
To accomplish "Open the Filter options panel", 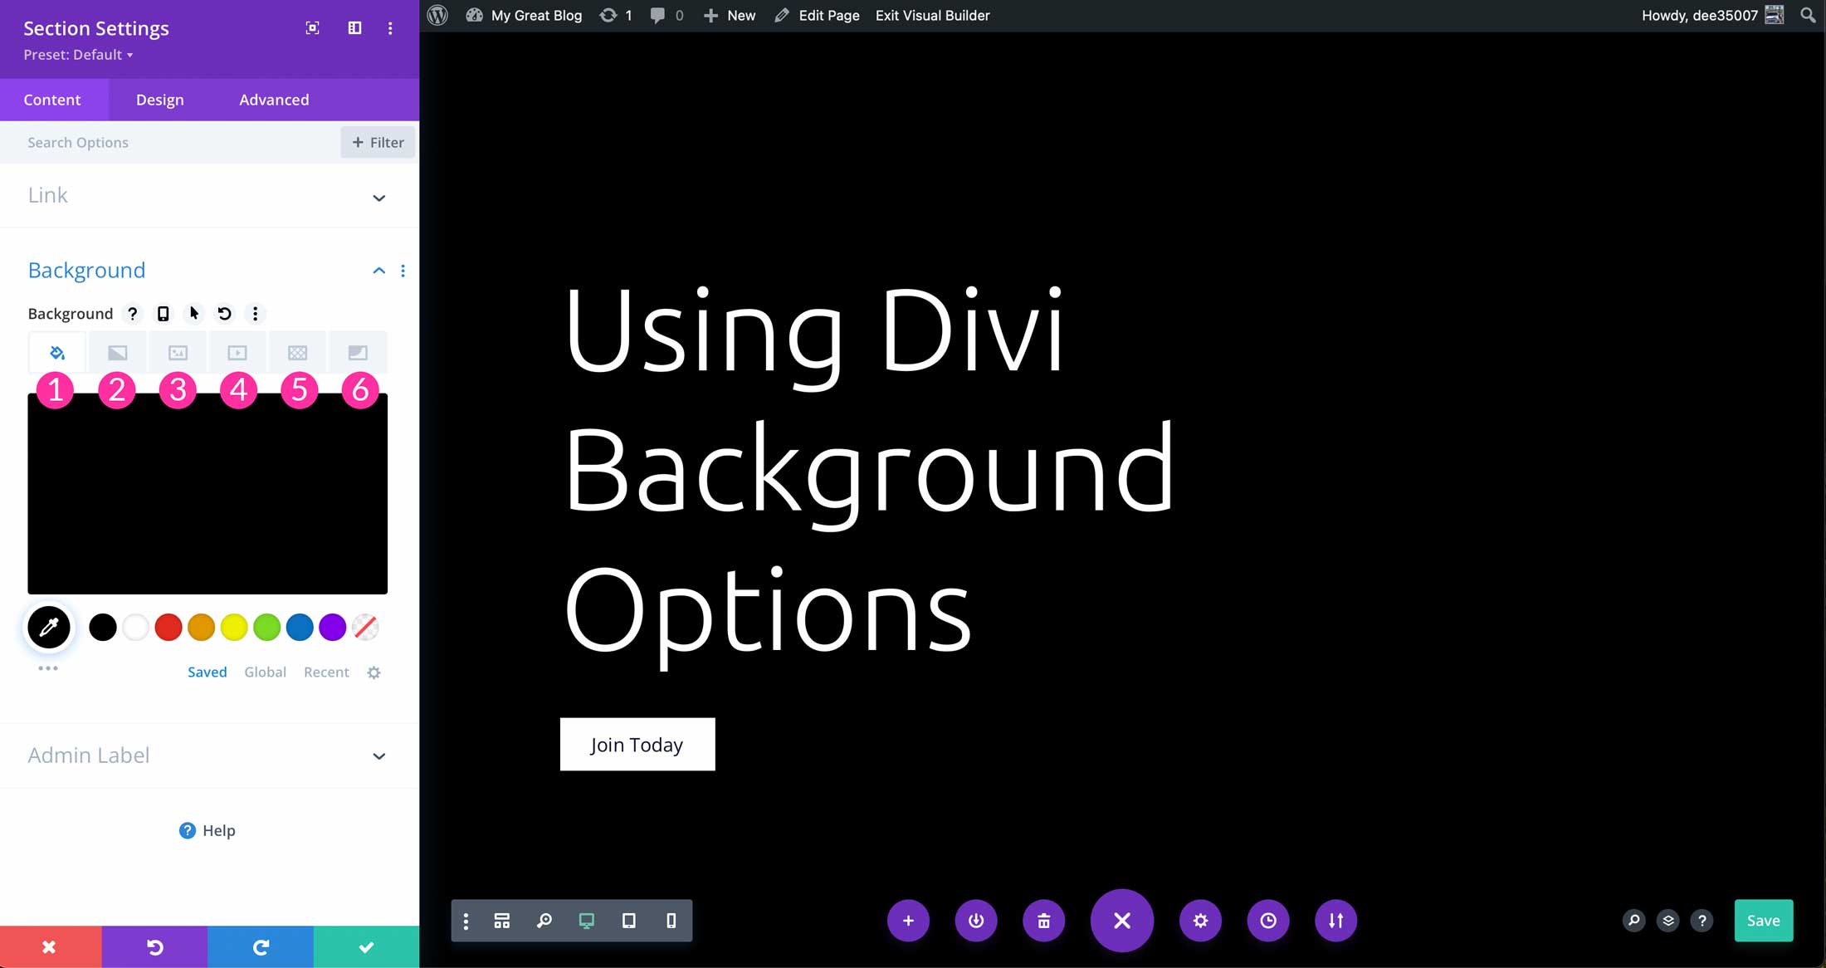I will pos(377,141).
